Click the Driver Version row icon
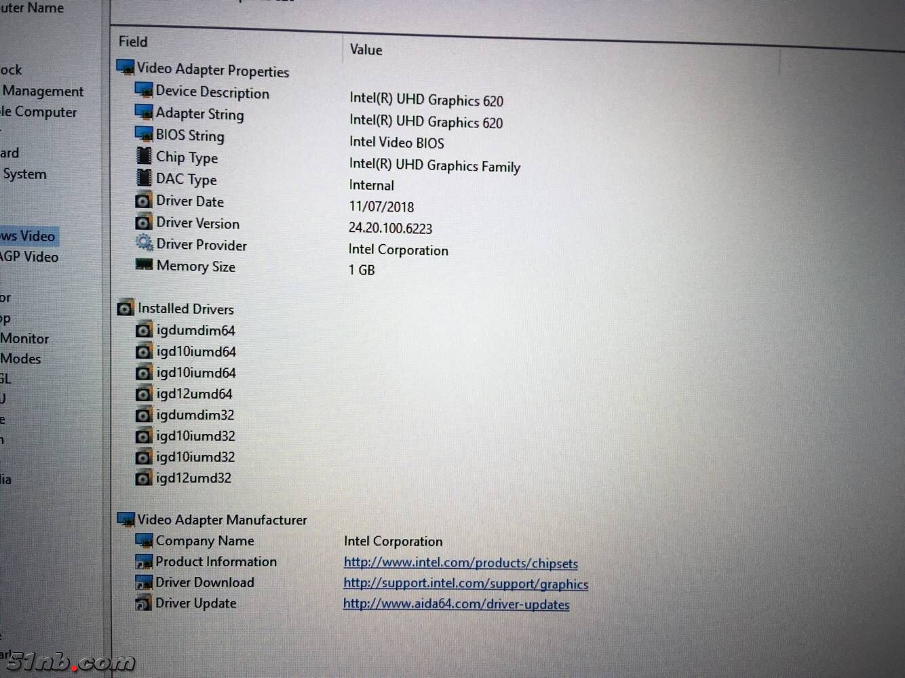Image resolution: width=905 pixels, height=678 pixels. 144,222
